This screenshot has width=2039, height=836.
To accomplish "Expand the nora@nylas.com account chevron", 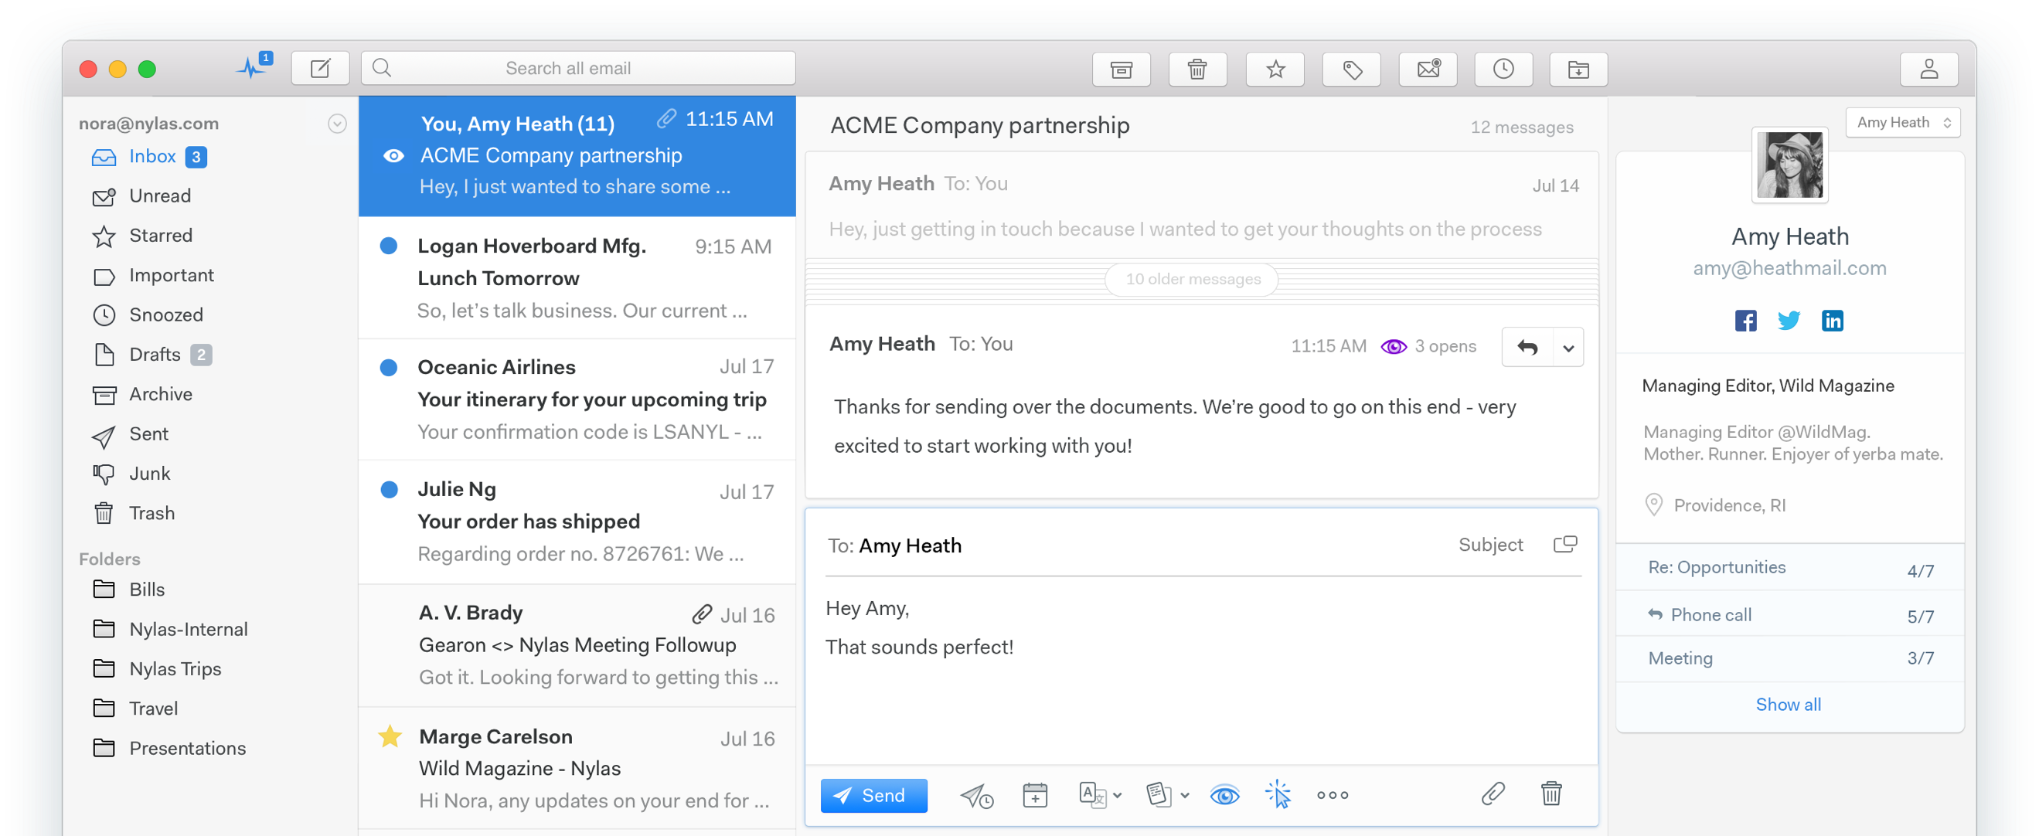I will tap(337, 124).
